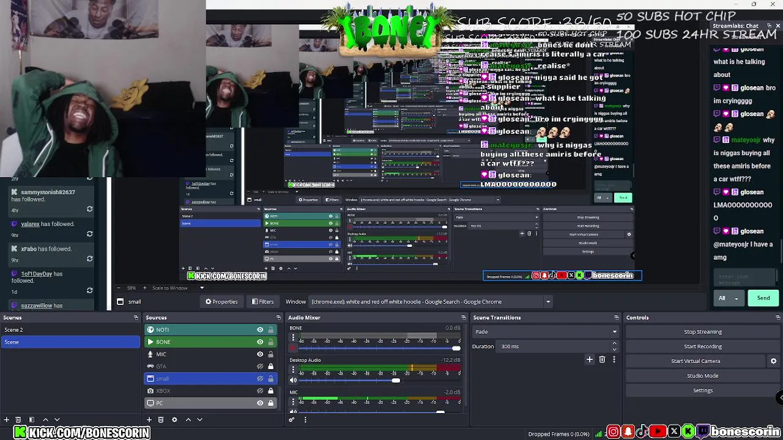Undock the Controls panel with float icon
This screenshot has width=783, height=440.
click(x=778, y=318)
